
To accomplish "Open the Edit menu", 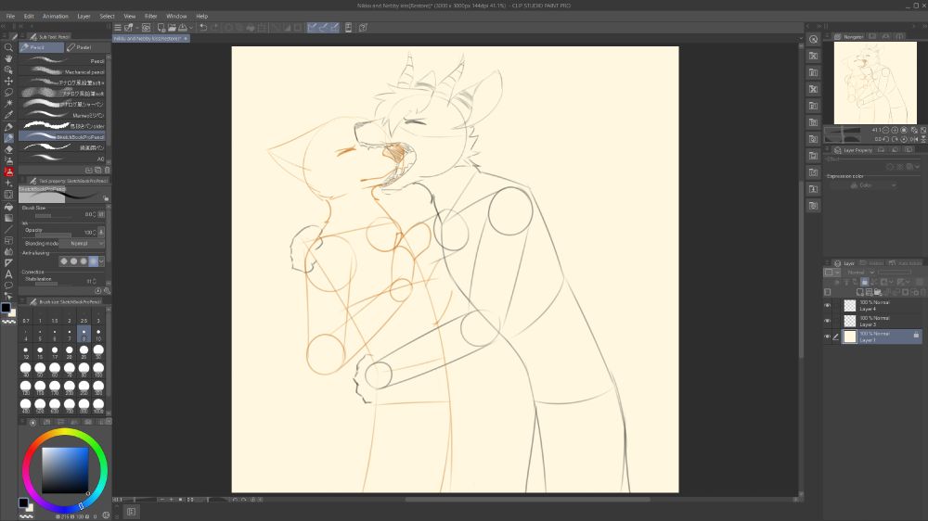I will [29, 16].
